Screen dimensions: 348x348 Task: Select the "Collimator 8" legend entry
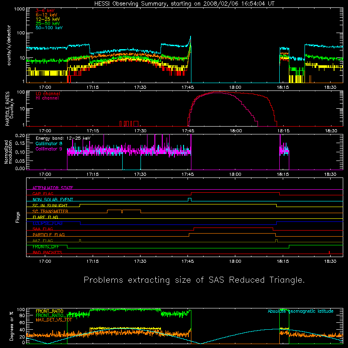coord(49,144)
